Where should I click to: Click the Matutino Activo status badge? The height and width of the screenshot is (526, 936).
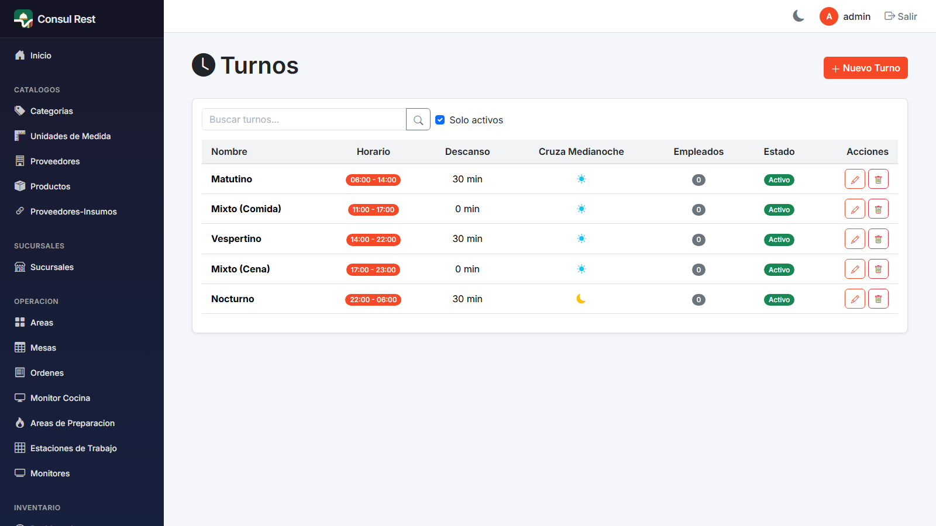click(779, 180)
